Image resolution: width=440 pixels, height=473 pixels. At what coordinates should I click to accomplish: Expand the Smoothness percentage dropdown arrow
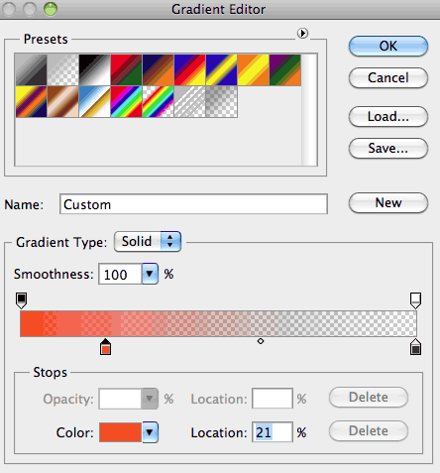150,274
